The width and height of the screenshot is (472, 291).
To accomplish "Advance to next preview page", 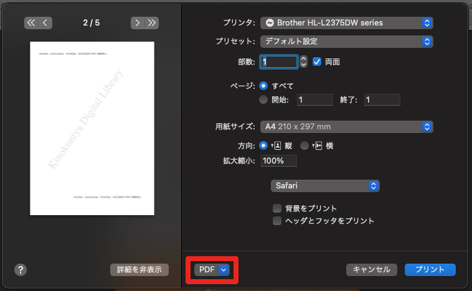I will [138, 23].
